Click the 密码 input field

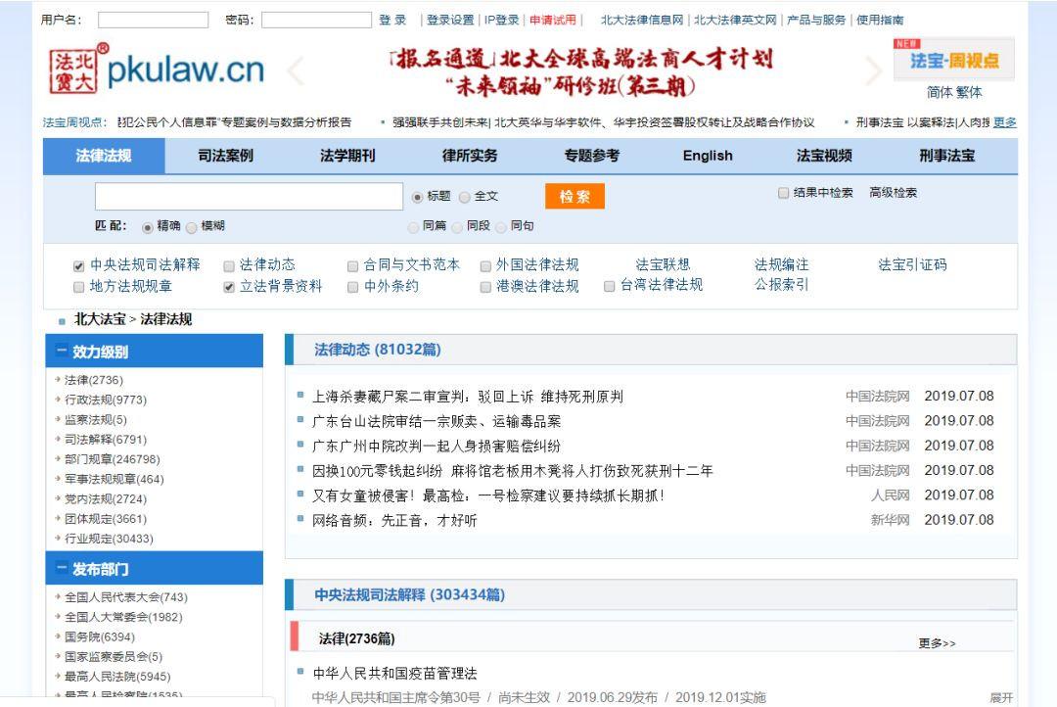coord(316,21)
